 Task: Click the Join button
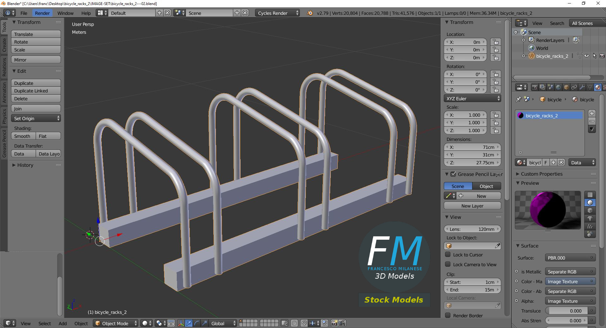(36, 108)
